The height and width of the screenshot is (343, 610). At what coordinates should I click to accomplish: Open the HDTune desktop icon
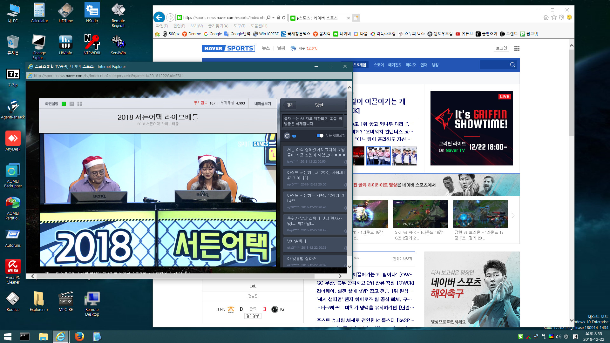66,13
